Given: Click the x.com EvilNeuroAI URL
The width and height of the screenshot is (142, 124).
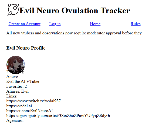Looking at the screenshot, I should (x=29, y=111).
